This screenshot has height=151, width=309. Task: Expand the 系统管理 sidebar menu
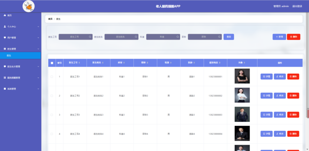click(x=20, y=89)
